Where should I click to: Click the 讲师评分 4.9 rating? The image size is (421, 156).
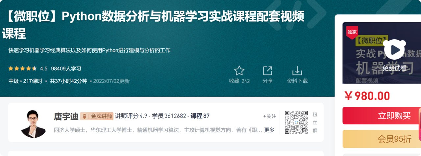131,116
